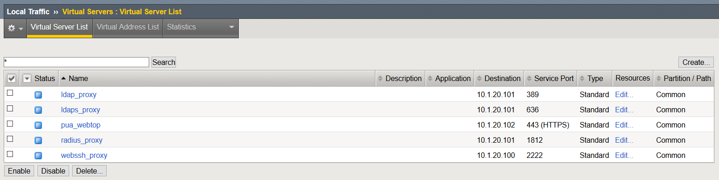The width and height of the screenshot is (719, 180).
Task: Tick the checkbox beside webssh_proxy
Action: click(x=10, y=154)
